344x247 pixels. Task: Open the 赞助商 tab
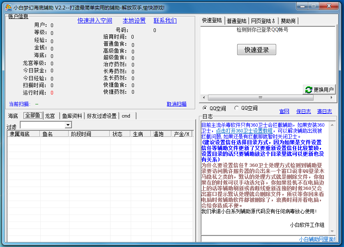pyautogui.click(x=288, y=21)
